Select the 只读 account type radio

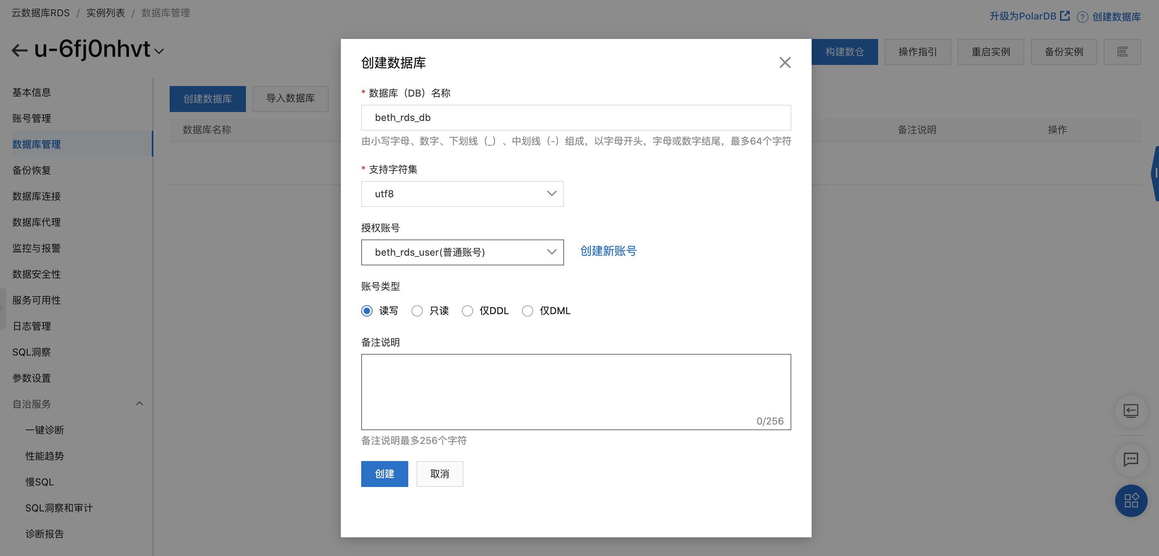click(x=417, y=311)
